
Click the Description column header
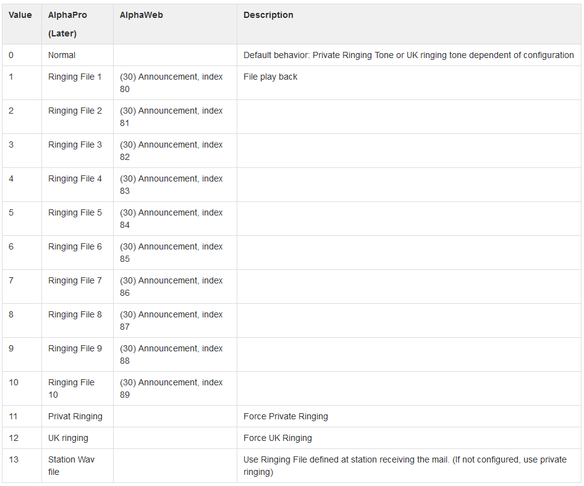(268, 15)
